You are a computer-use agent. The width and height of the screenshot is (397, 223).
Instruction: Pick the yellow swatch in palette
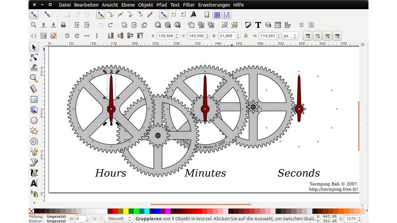(126, 211)
